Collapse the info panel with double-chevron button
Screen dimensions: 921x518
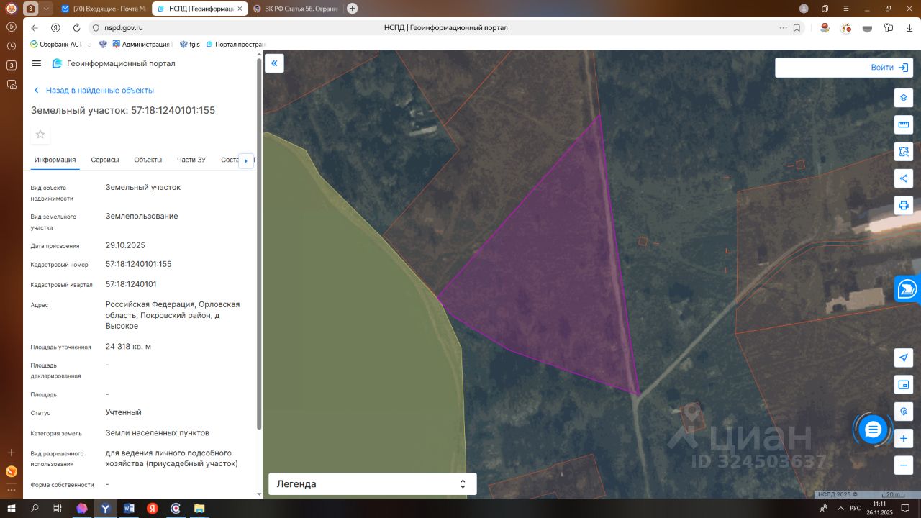click(274, 63)
